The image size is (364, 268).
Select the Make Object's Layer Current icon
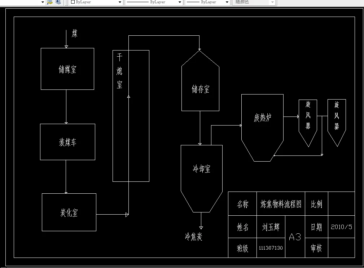pyautogui.click(x=50, y=2)
